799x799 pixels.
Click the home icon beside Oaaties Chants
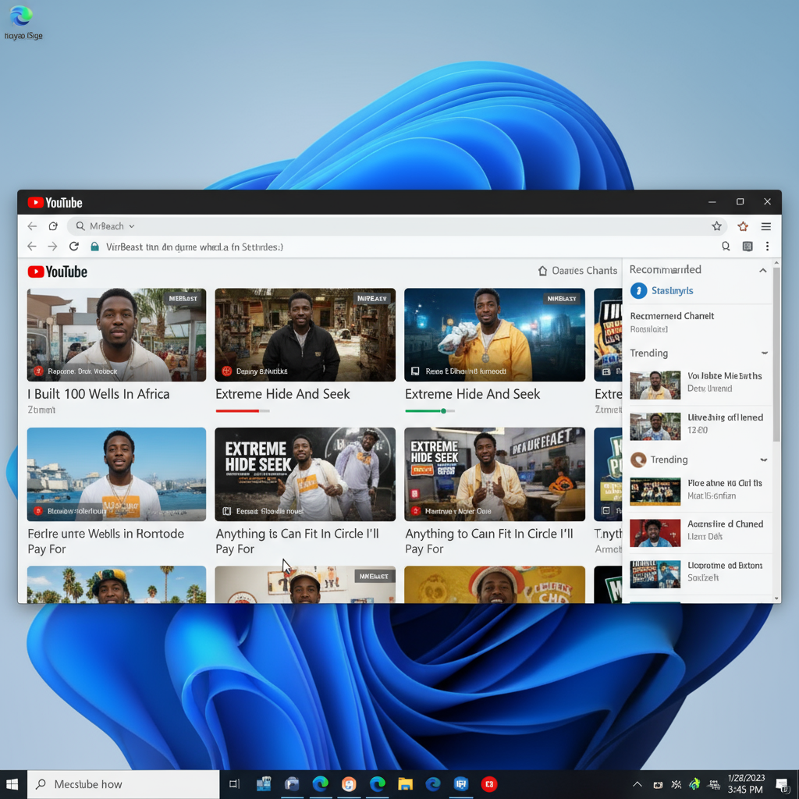pos(543,271)
